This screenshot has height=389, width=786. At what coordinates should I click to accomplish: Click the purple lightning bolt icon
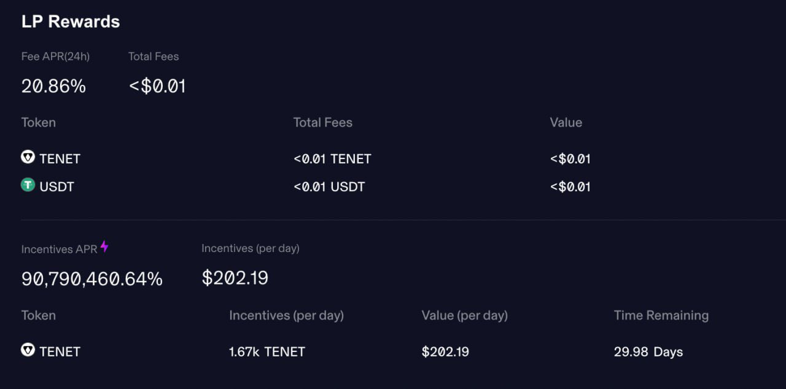point(104,247)
